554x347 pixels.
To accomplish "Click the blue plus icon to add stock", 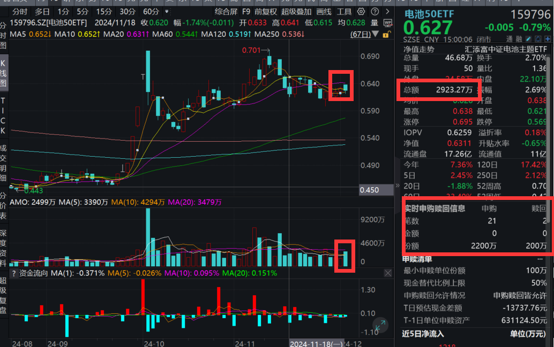I will tap(548, 38).
